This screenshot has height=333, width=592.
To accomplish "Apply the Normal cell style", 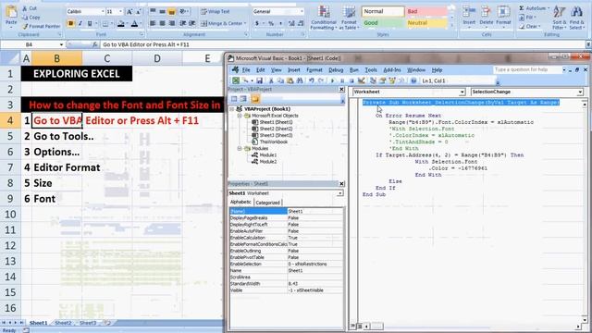I will click(383, 12).
